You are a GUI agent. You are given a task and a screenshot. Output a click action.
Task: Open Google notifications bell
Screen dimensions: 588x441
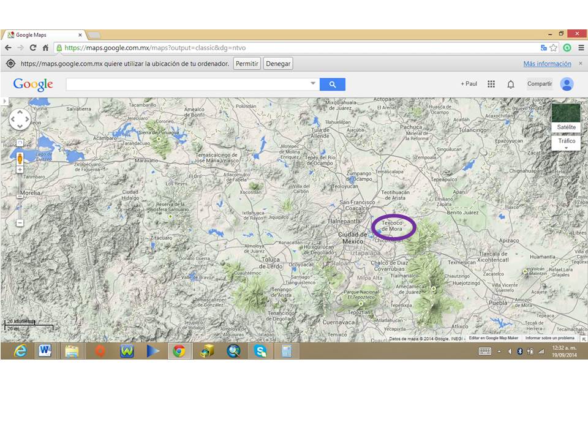click(x=511, y=85)
